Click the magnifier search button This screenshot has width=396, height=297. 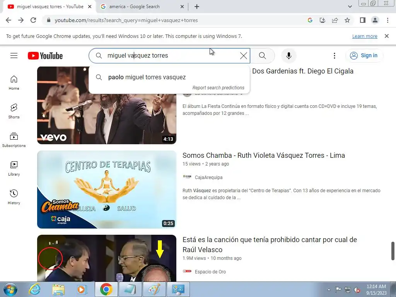pos(263,56)
